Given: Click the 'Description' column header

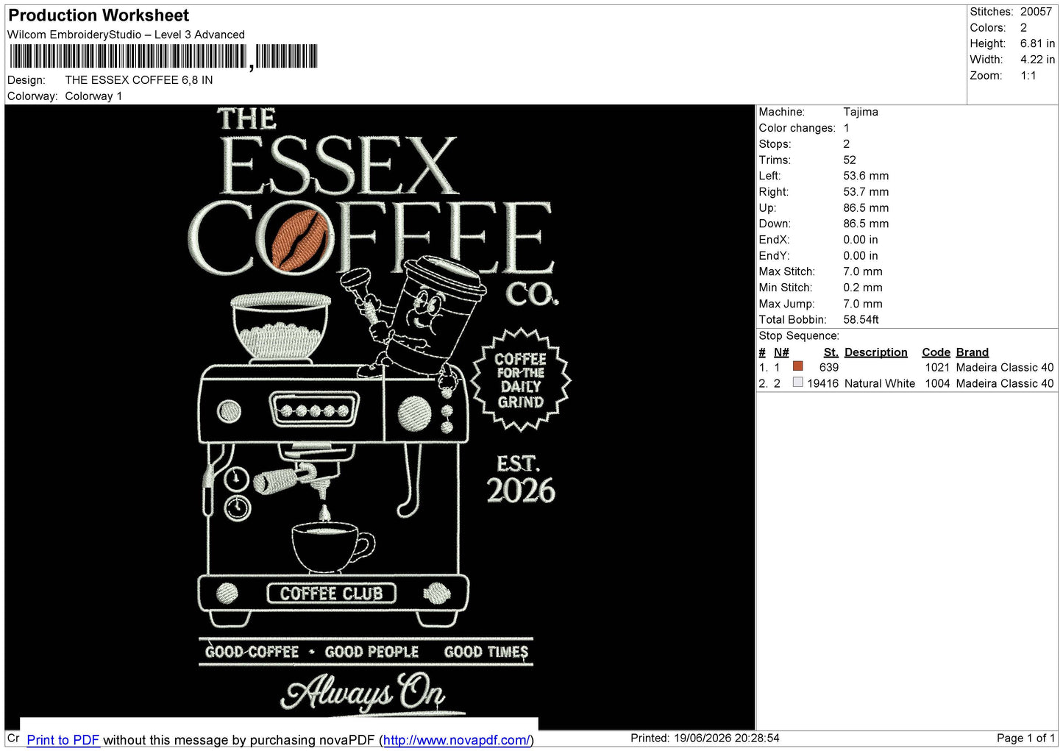Looking at the screenshot, I should coord(876,352).
